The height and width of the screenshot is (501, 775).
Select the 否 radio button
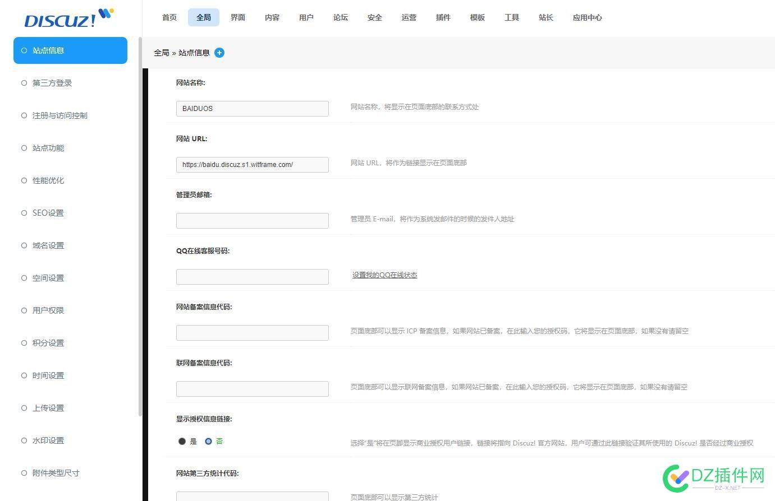point(208,442)
